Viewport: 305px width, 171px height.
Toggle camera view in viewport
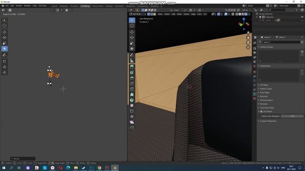pyautogui.click(x=248, y=42)
